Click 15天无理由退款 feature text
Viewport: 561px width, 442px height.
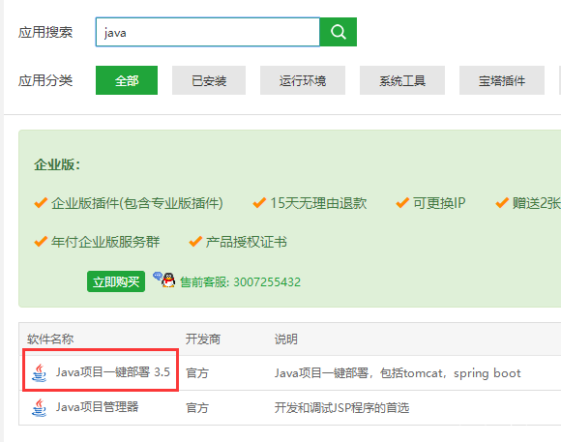pyautogui.click(x=318, y=203)
